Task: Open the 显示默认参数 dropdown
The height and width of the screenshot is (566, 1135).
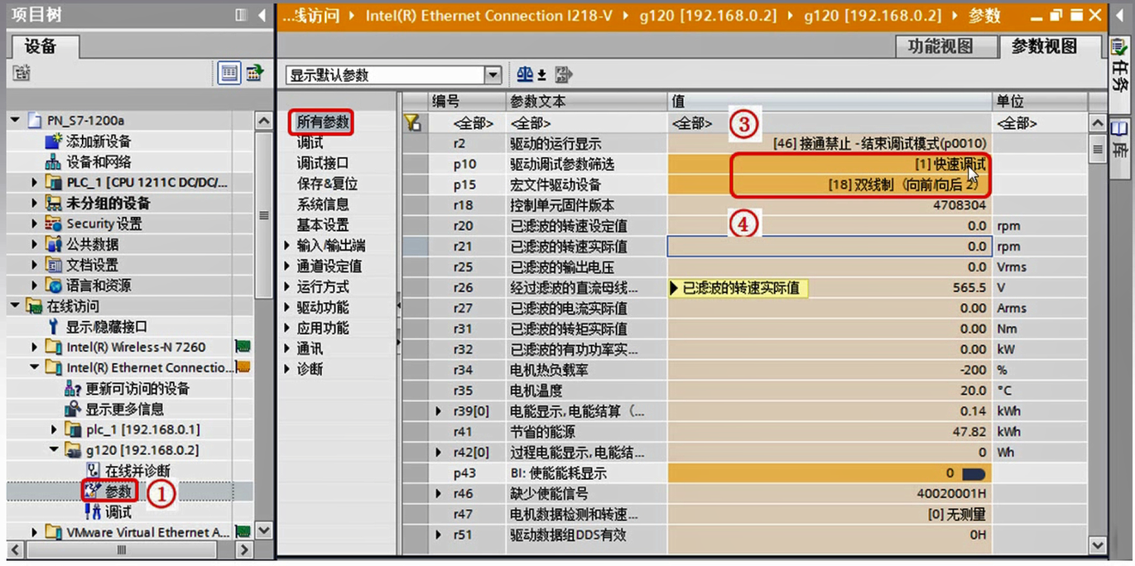Action: (x=493, y=74)
